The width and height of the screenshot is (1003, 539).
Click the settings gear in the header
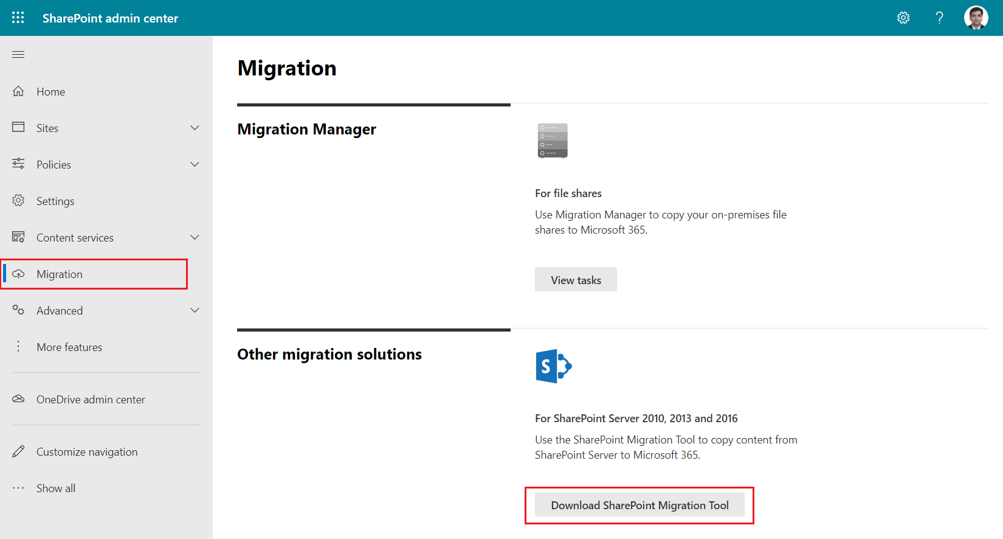[x=903, y=18]
